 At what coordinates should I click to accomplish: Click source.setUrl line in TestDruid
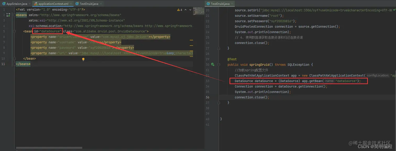pyautogui.click(x=313, y=10)
